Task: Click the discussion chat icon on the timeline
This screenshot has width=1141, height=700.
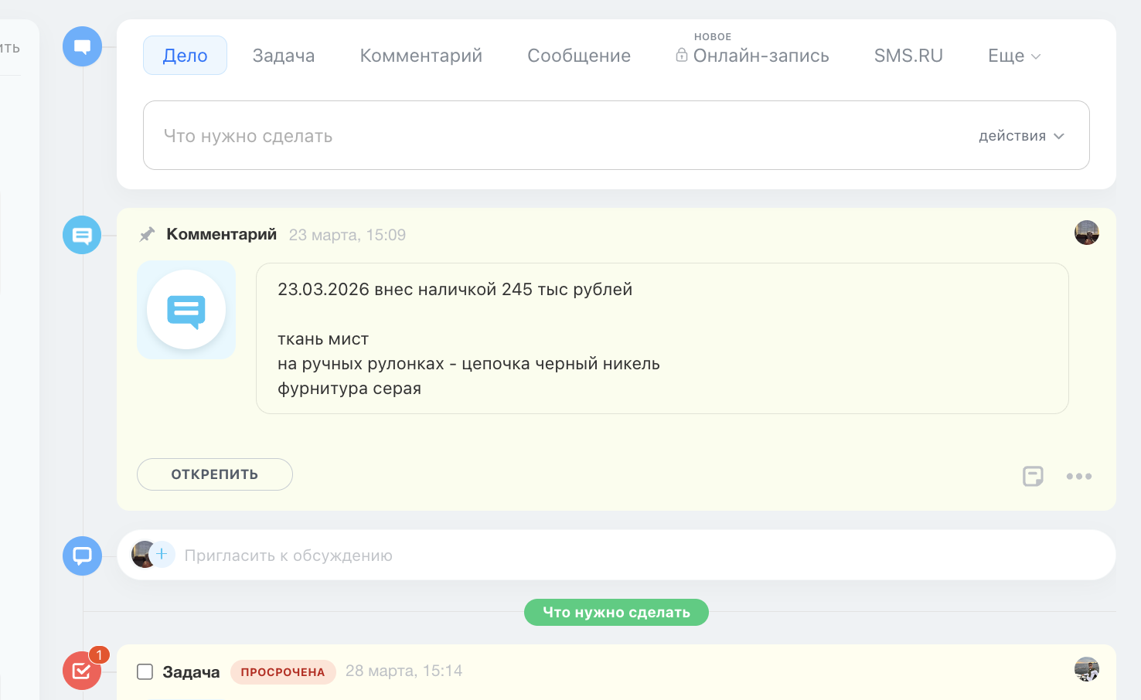Action: point(82,556)
